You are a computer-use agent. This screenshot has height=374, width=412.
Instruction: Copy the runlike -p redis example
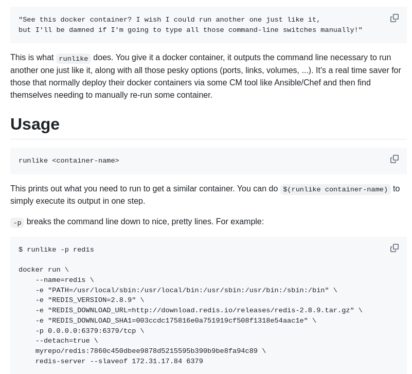(x=394, y=248)
